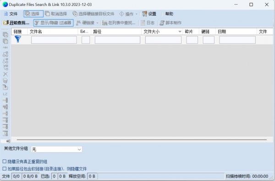
Task: Click the Ext filter input field
Action: click(86, 40)
